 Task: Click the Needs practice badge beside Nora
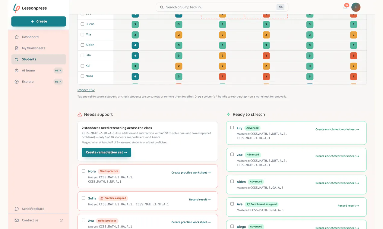point(109,171)
